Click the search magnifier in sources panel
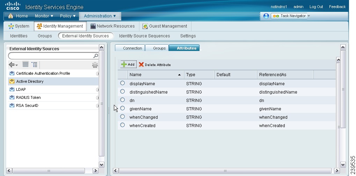Screen dimensions: 356x176 point(96,56)
